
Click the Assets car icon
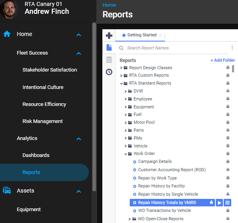click(x=7, y=191)
